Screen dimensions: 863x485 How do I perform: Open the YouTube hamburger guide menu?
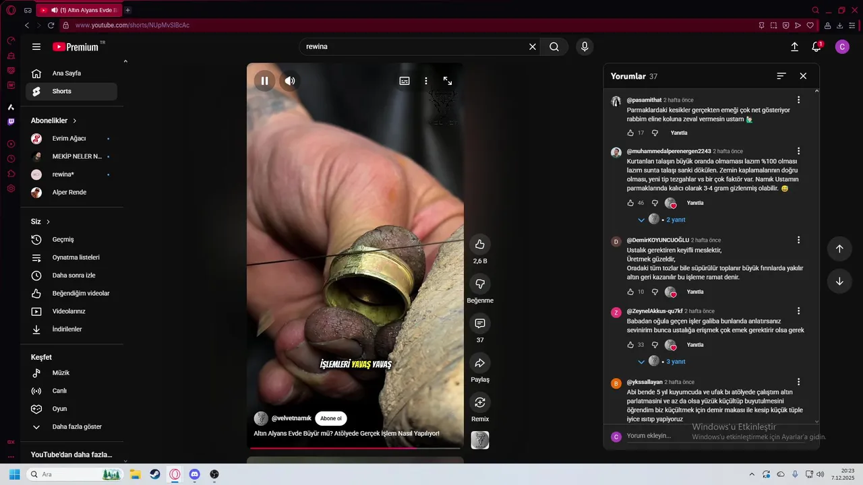coord(36,47)
